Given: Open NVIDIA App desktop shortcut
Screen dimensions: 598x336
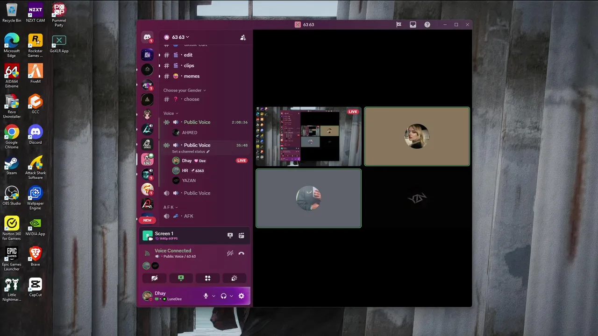Looking at the screenshot, I should pyautogui.click(x=36, y=227).
